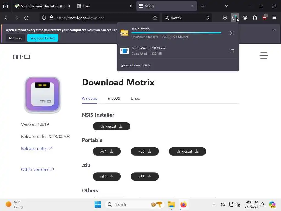Switch to the Filen tab
The image size is (281, 211).
tap(105, 6)
